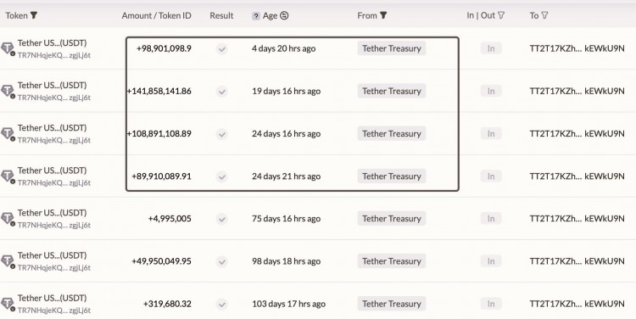The width and height of the screenshot is (636, 319).
Task: Open the From column filter icon
Action: [x=383, y=15]
